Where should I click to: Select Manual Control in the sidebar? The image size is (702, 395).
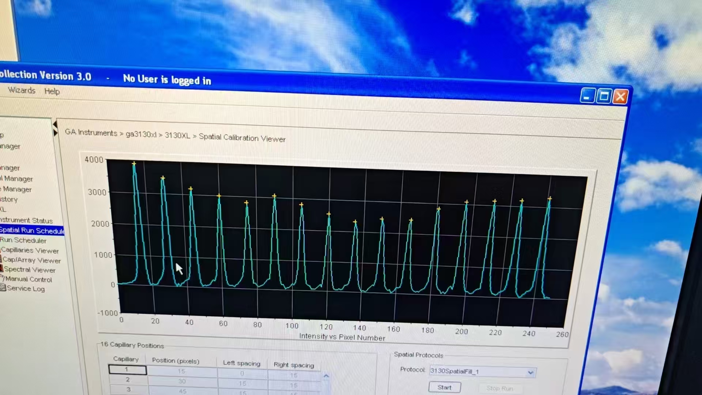click(x=29, y=279)
